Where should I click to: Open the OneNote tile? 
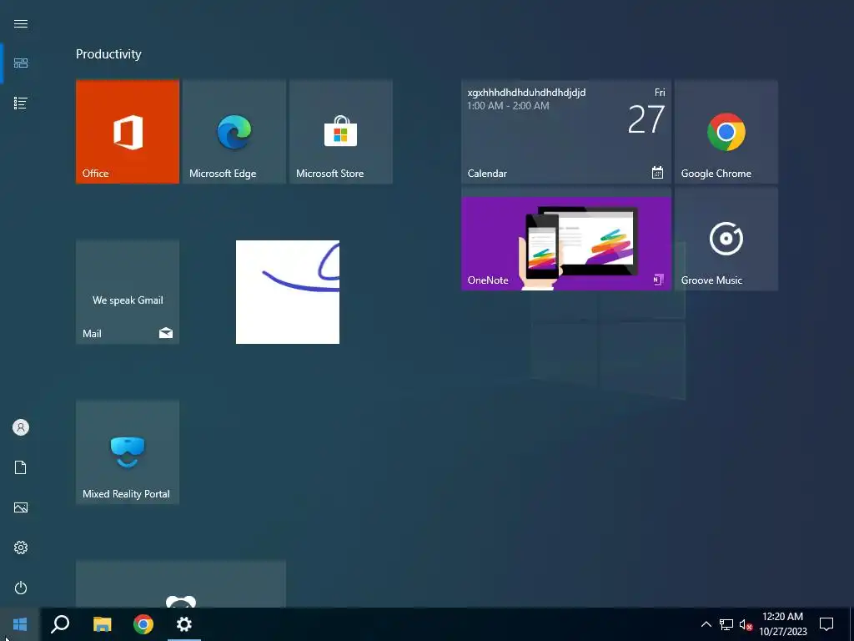point(566,239)
